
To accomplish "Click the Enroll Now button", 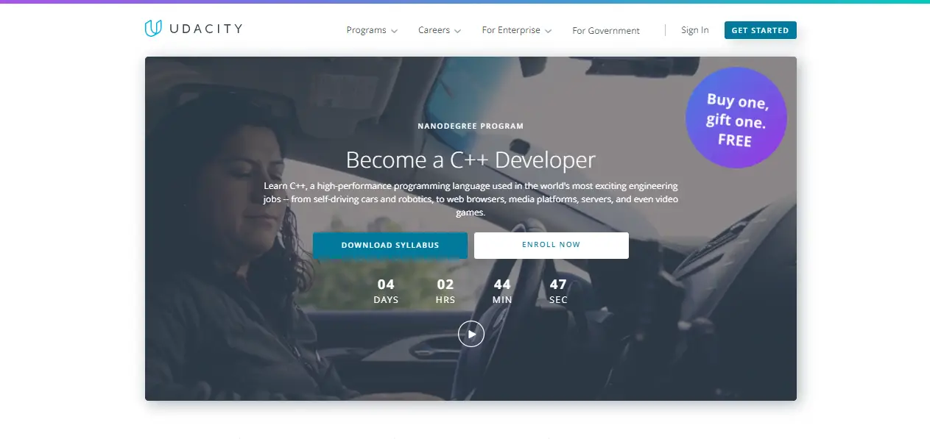I will (552, 245).
